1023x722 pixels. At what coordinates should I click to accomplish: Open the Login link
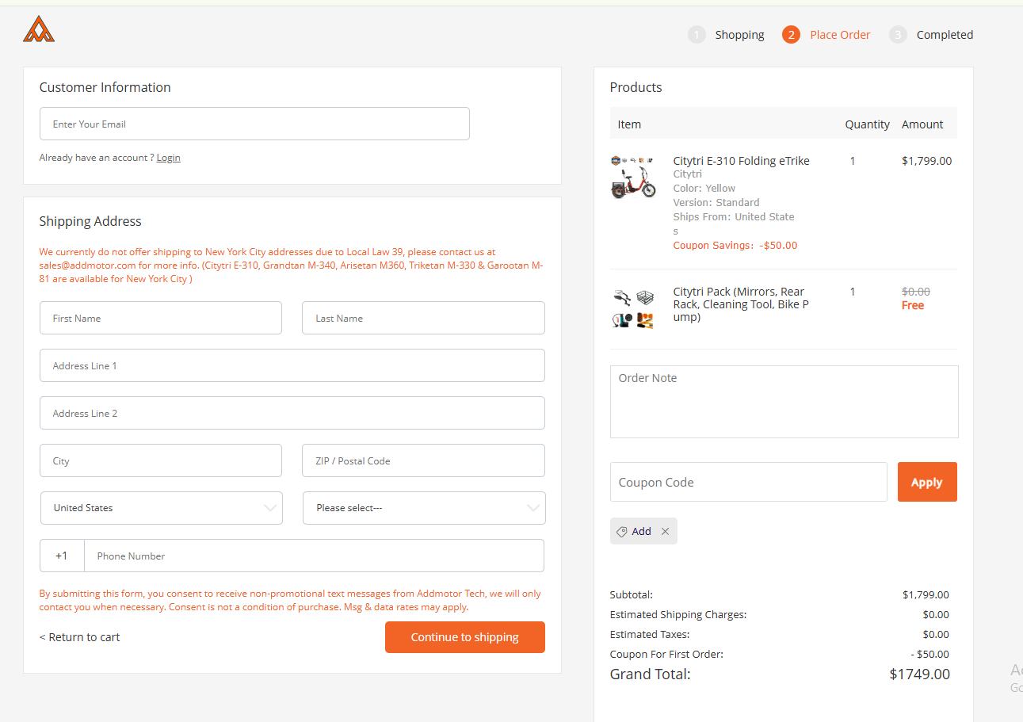168,158
